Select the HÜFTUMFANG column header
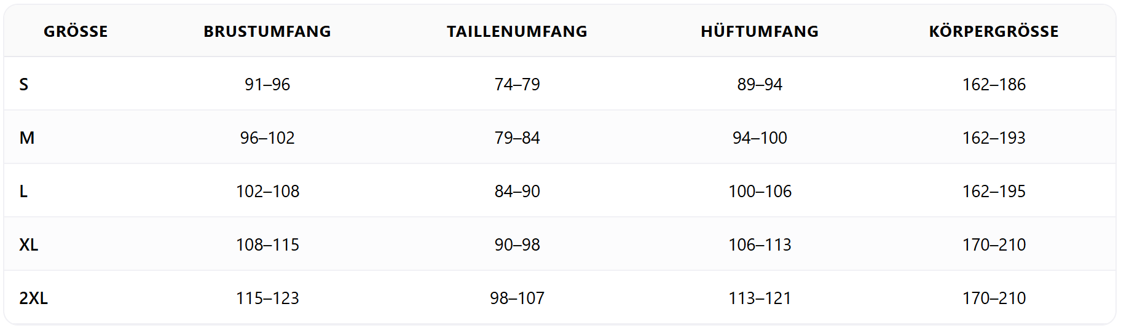Image resolution: width=1121 pixels, height=328 pixels. pos(760,31)
